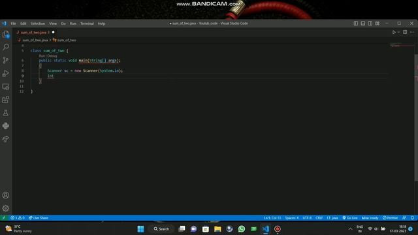The width and height of the screenshot is (418, 235).
Task: Click the Java ready status item
Action: [x=370, y=218]
